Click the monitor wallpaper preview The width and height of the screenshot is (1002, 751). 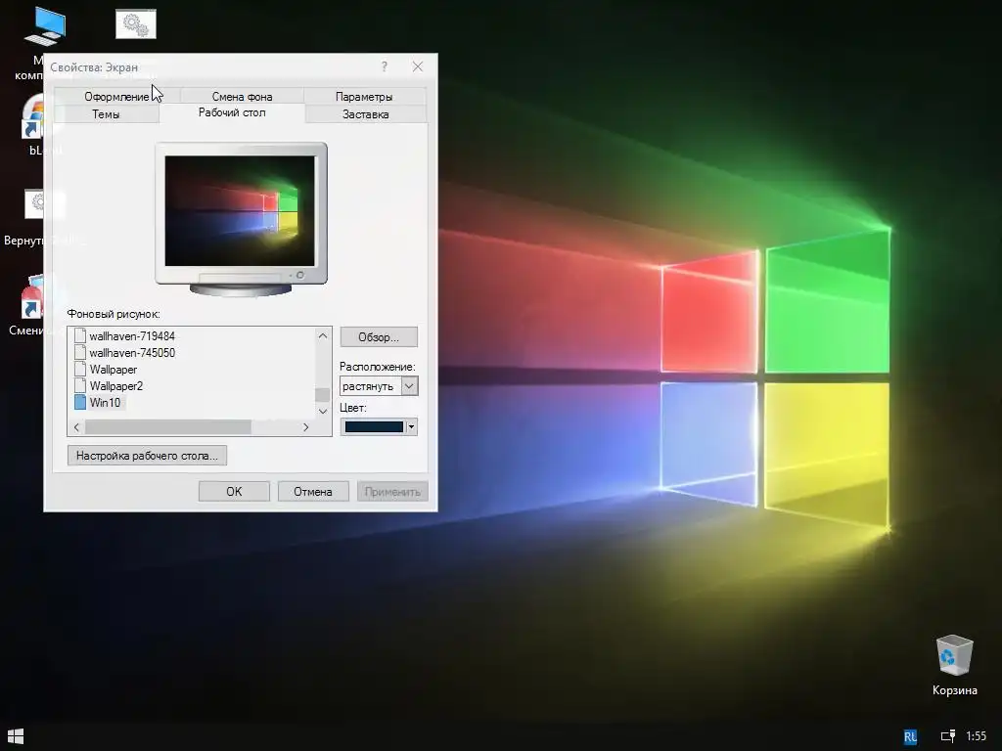[241, 211]
